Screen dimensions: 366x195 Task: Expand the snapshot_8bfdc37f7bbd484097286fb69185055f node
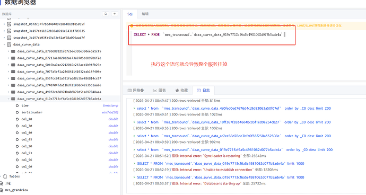4,24
